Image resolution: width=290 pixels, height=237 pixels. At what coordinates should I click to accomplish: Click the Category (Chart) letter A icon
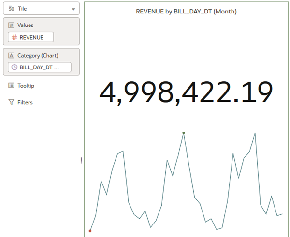point(11,55)
